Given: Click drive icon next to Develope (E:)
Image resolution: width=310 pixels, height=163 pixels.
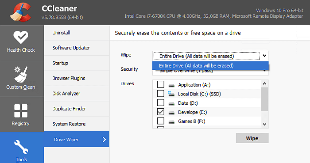Looking at the screenshot, I should click(x=171, y=113).
